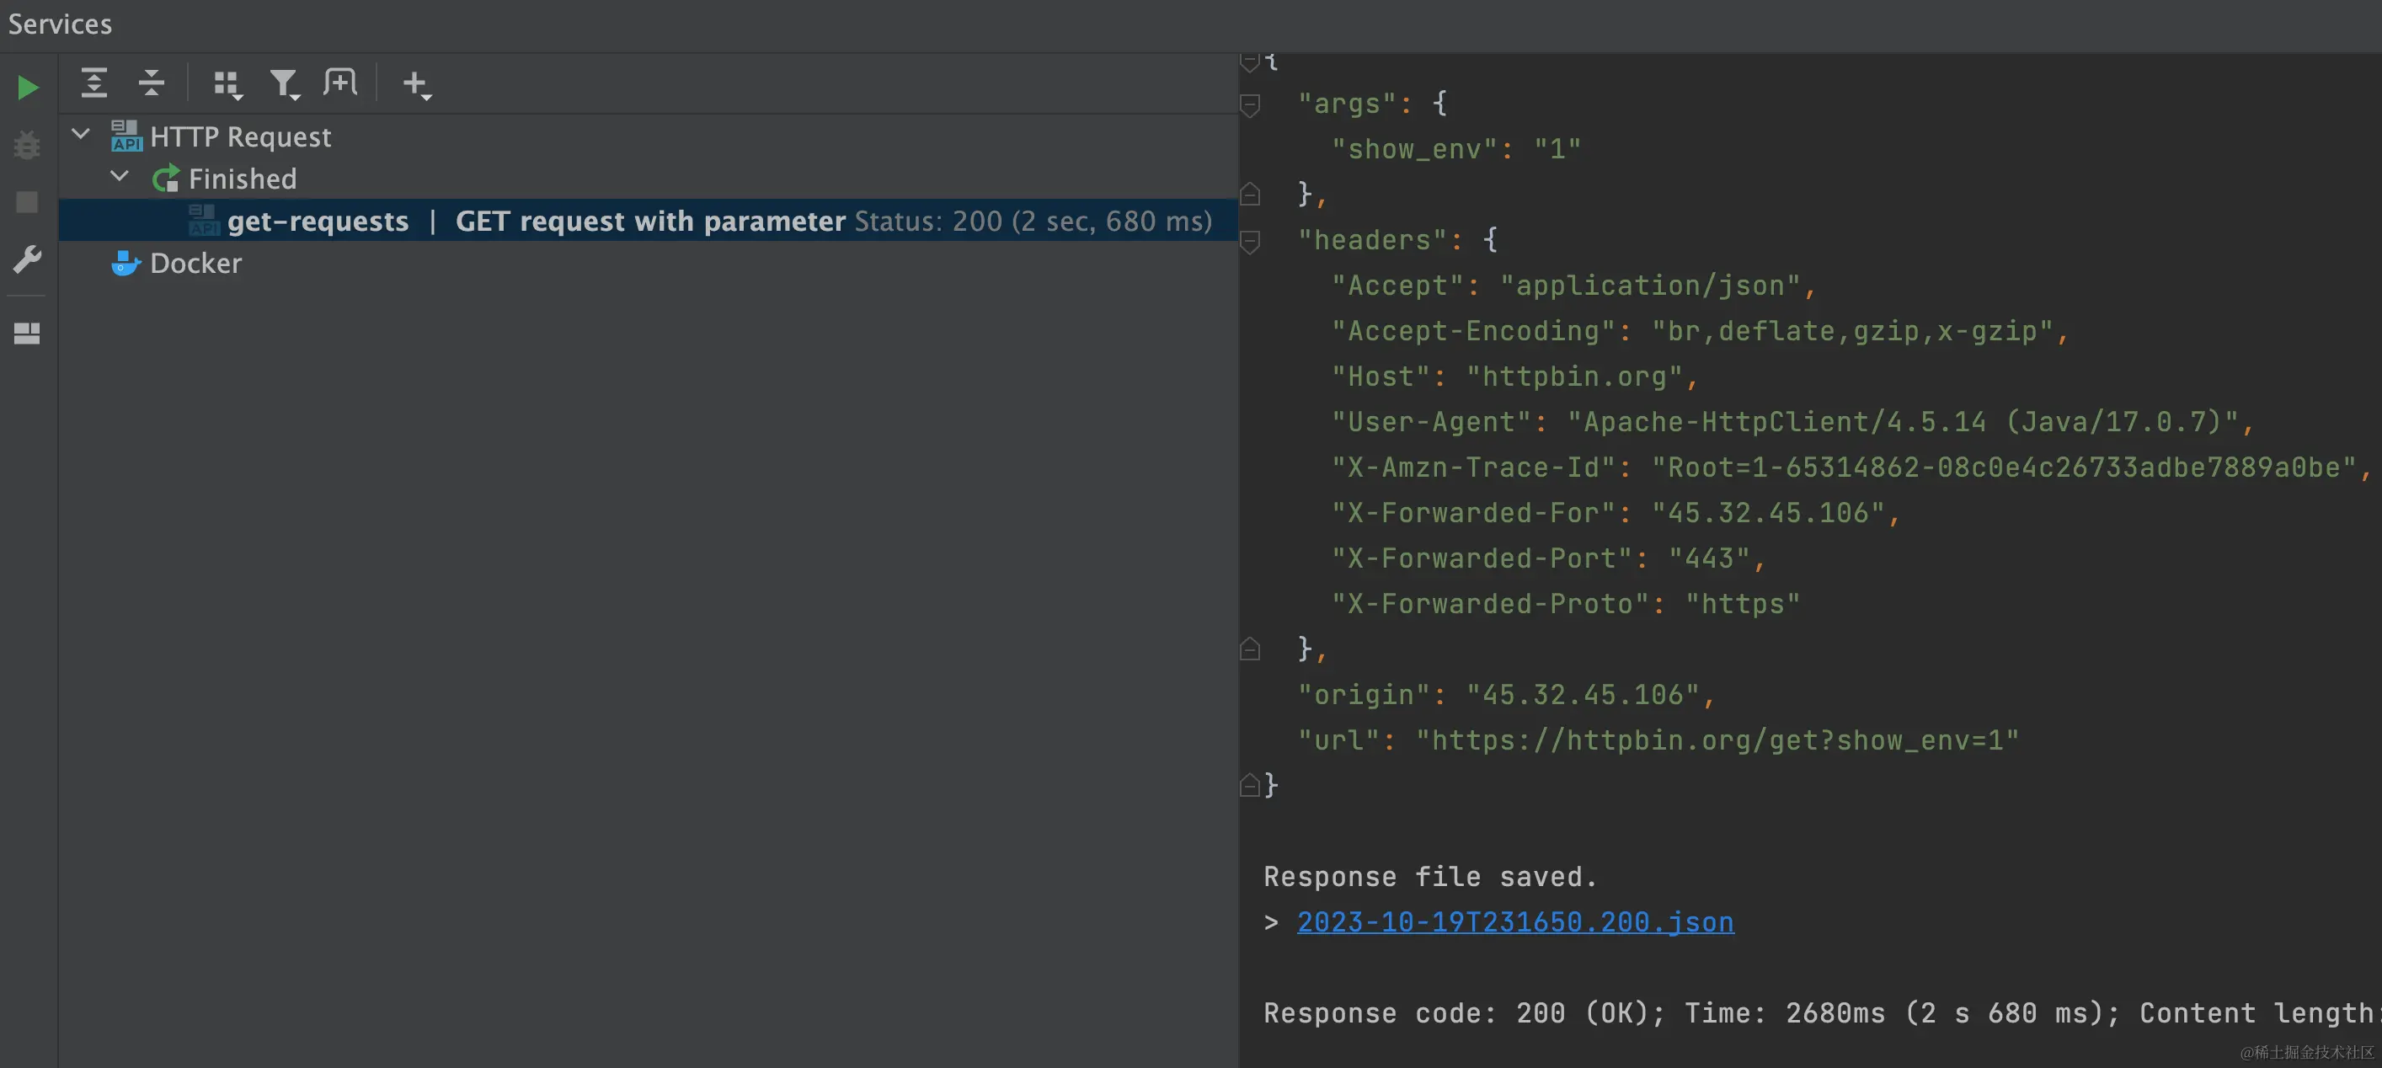Click the get-requests API file icon
2382x1068 pixels.
204,220
